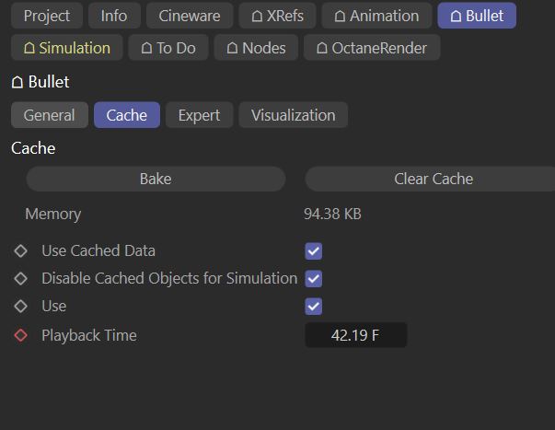Open the Nodes tab
Viewport: 555px width, 430px height.
[256, 48]
